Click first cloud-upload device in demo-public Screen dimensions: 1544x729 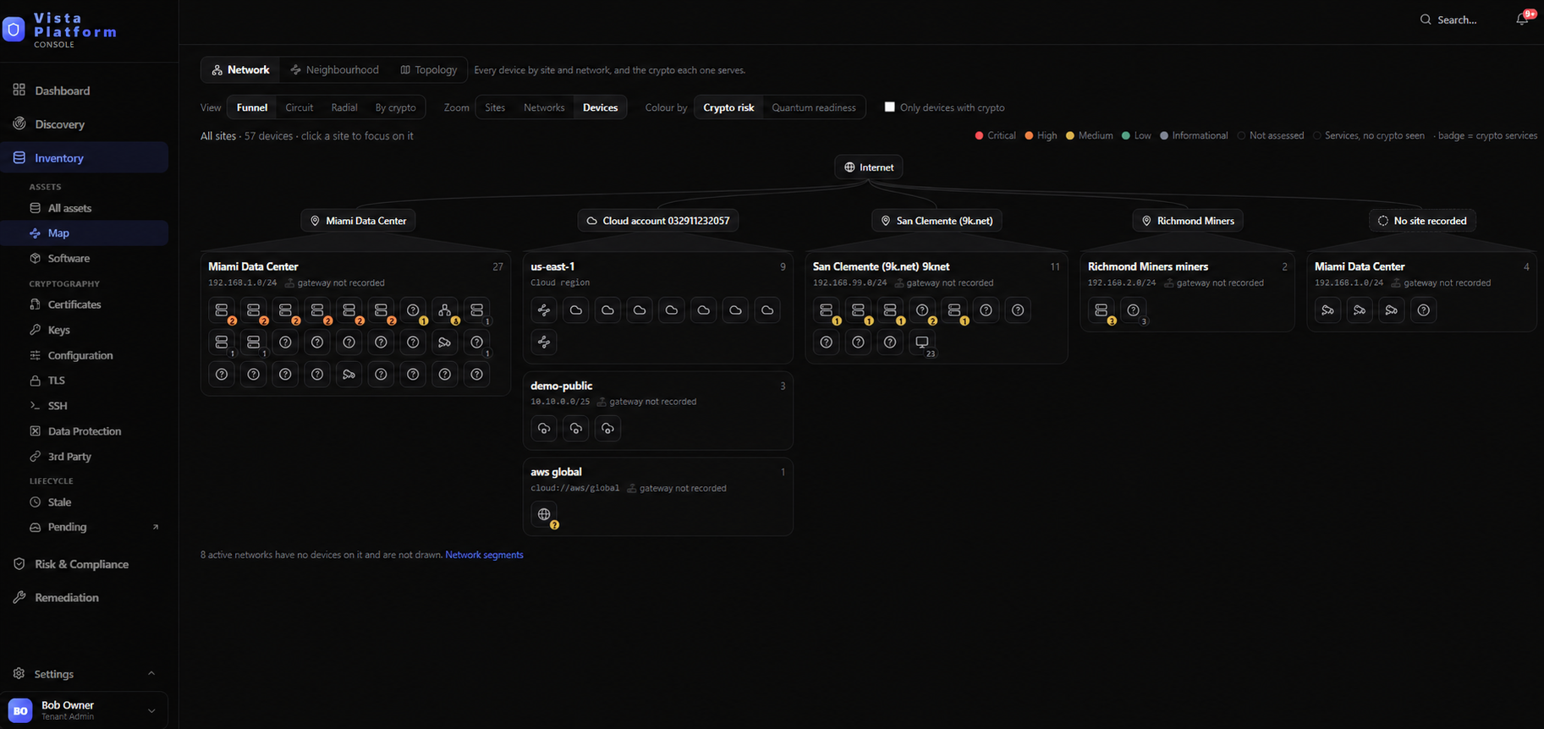click(544, 429)
